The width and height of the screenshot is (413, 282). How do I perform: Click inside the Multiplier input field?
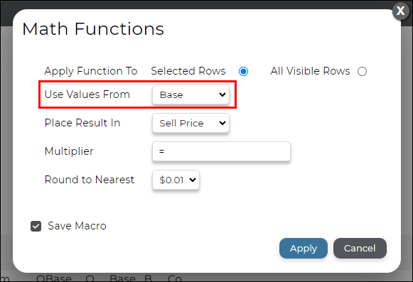[221, 151]
